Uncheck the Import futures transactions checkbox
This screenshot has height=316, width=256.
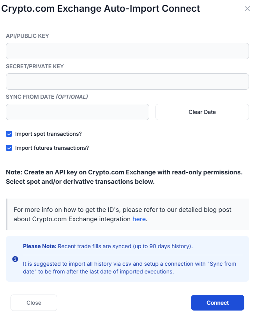click(x=9, y=148)
